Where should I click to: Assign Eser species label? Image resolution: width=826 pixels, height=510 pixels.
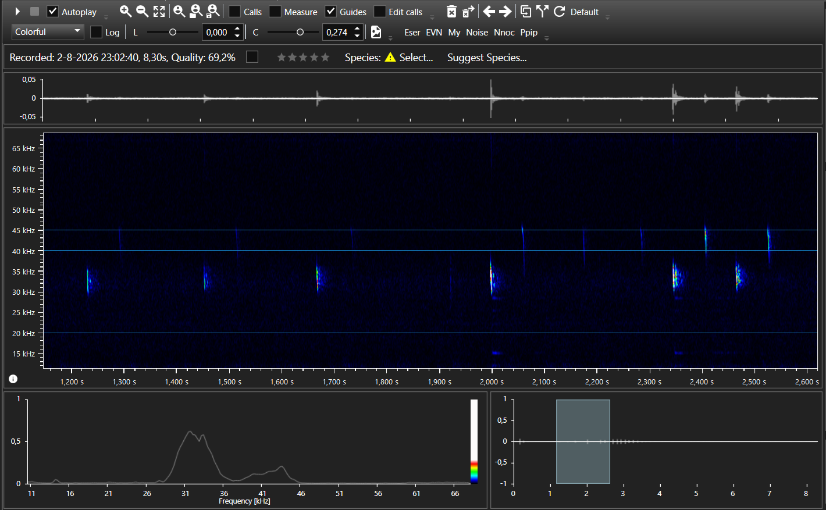pos(412,33)
